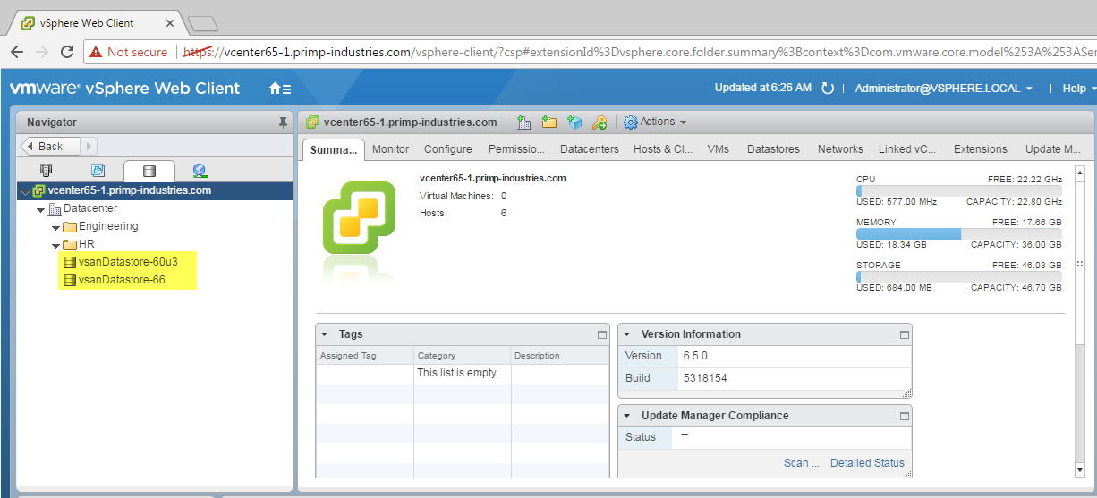Image resolution: width=1097 pixels, height=498 pixels.
Task: Click the STORAGE usage bar
Action: [959, 276]
